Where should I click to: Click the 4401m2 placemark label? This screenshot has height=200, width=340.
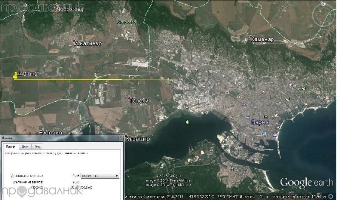(28, 74)
